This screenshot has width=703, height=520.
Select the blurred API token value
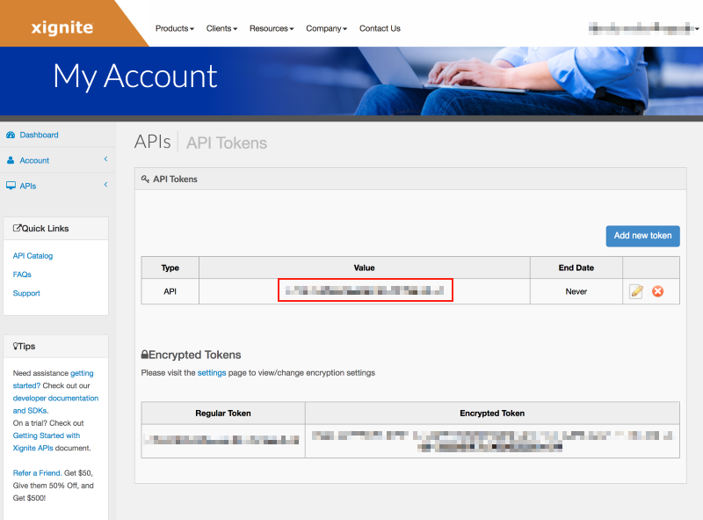365,290
